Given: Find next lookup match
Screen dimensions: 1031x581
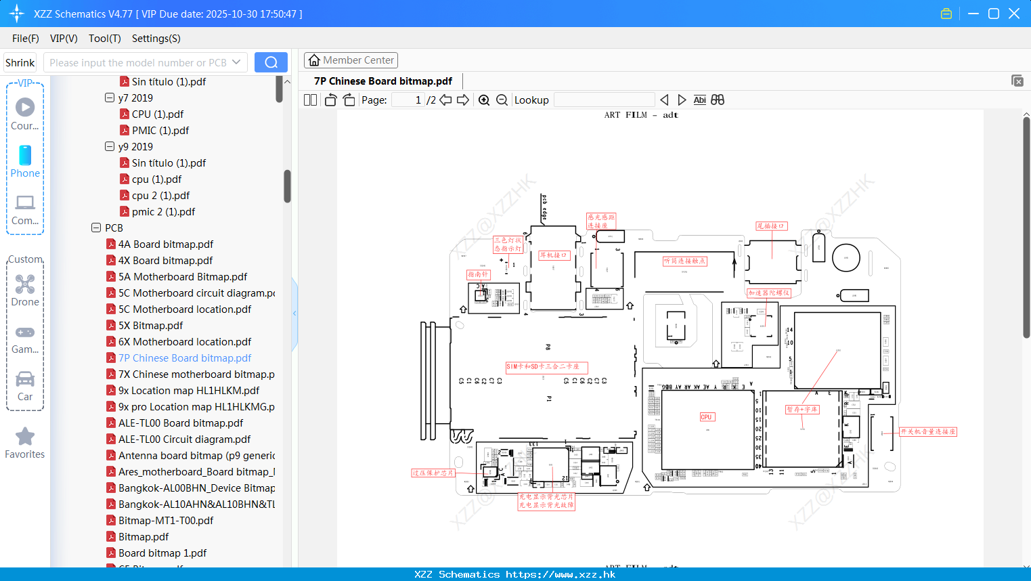Looking at the screenshot, I should (682, 100).
